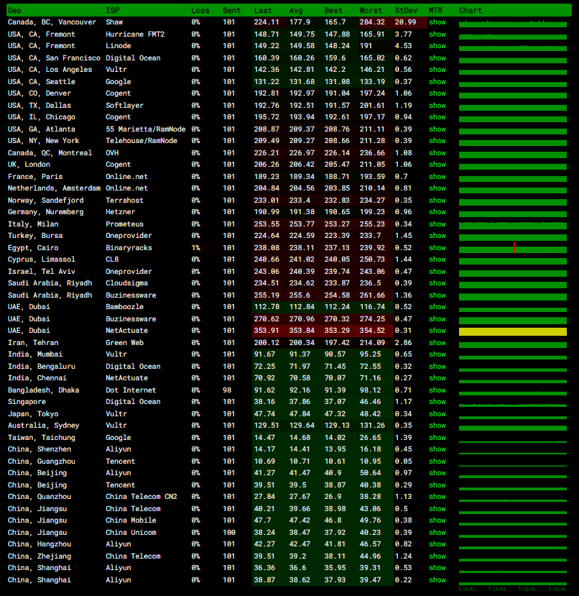Select the India, Bengaluru geo cell
This screenshot has width=579, height=596.
(x=42, y=367)
